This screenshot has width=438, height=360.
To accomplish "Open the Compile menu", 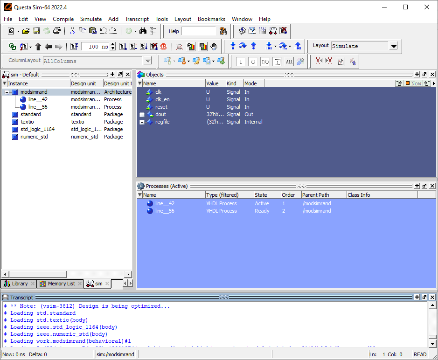I will pos(63,19).
